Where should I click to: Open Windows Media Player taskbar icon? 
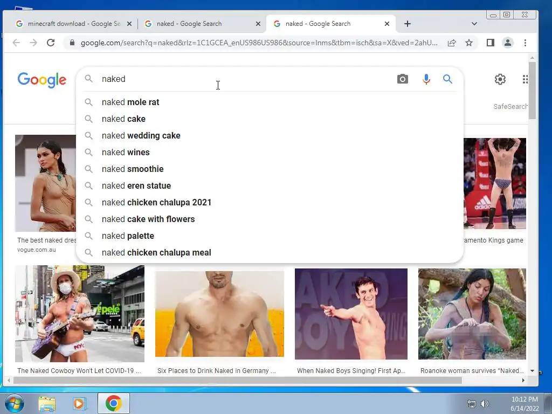[80, 403]
